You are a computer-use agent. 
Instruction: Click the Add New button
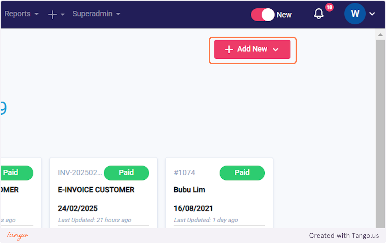253,49
